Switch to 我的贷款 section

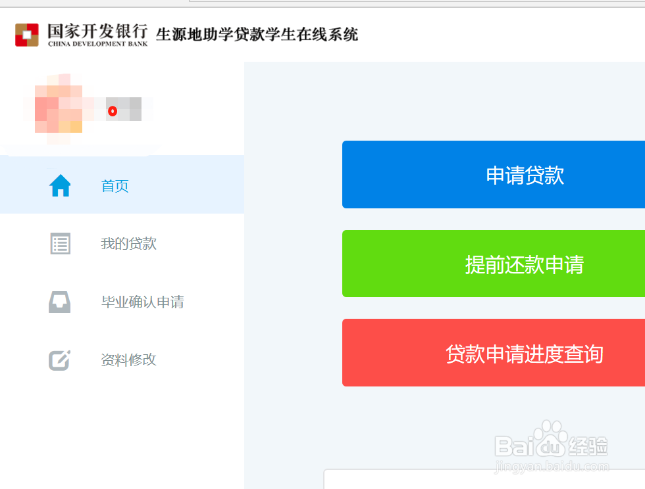(x=128, y=243)
